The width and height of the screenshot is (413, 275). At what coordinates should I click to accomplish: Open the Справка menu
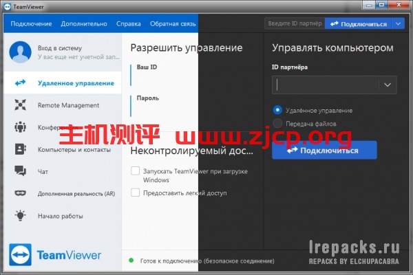tap(129, 23)
